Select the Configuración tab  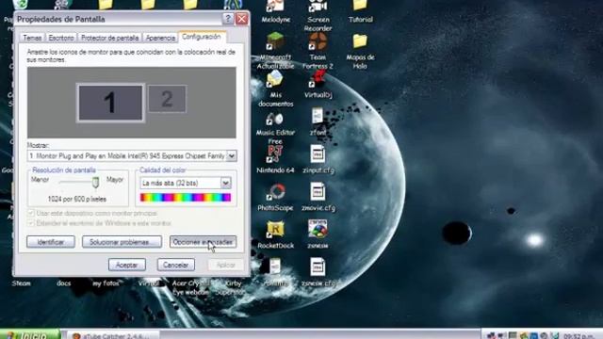202,37
